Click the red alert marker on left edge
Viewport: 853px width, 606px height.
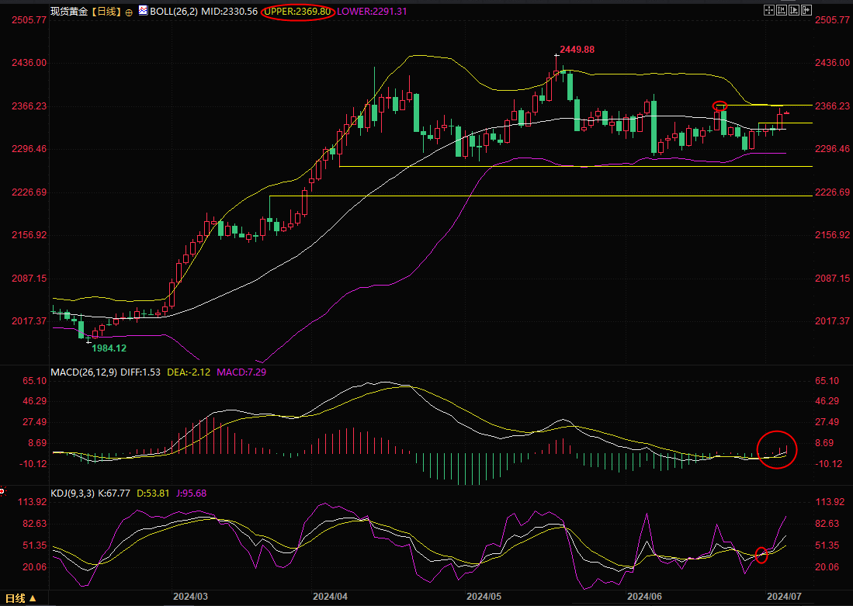(x=2, y=490)
